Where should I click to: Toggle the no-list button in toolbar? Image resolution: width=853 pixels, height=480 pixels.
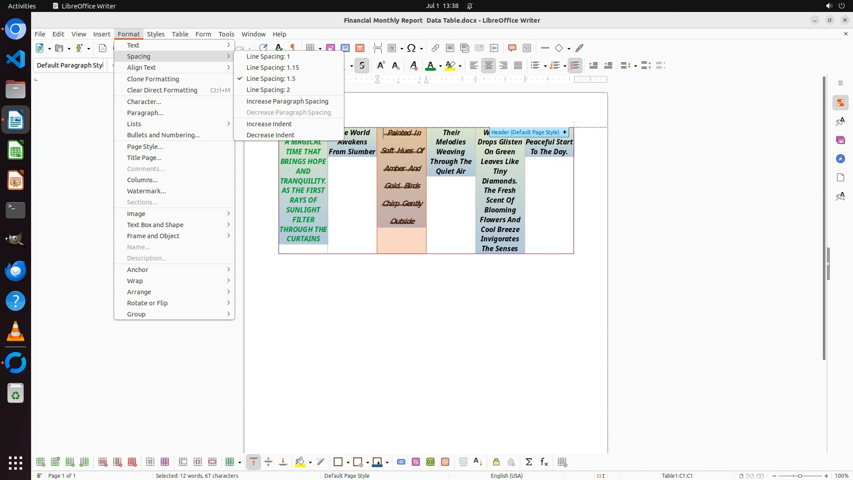(x=575, y=66)
